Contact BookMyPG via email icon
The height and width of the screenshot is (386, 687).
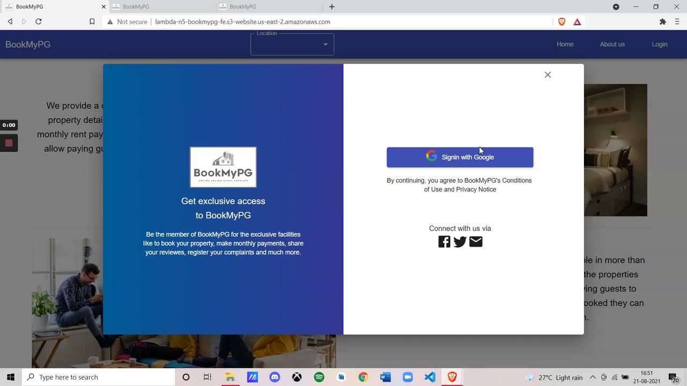pyautogui.click(x=476, y=242)
